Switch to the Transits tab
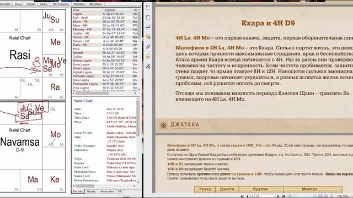 tap(31, 4)
